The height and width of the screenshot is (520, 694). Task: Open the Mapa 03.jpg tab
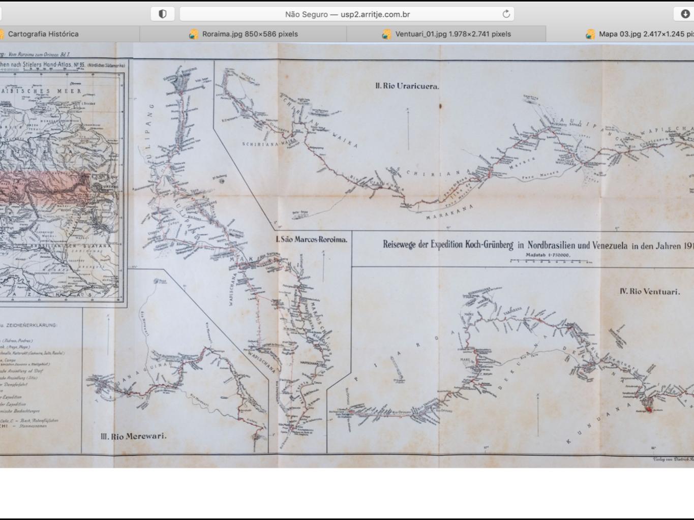click(x=620, y=34)
